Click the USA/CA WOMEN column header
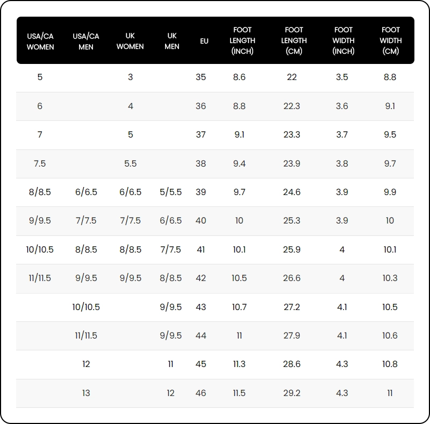Image resolution: width=430 pixels, height=424 pixels. pyautogui.click(x=40, y=41)
